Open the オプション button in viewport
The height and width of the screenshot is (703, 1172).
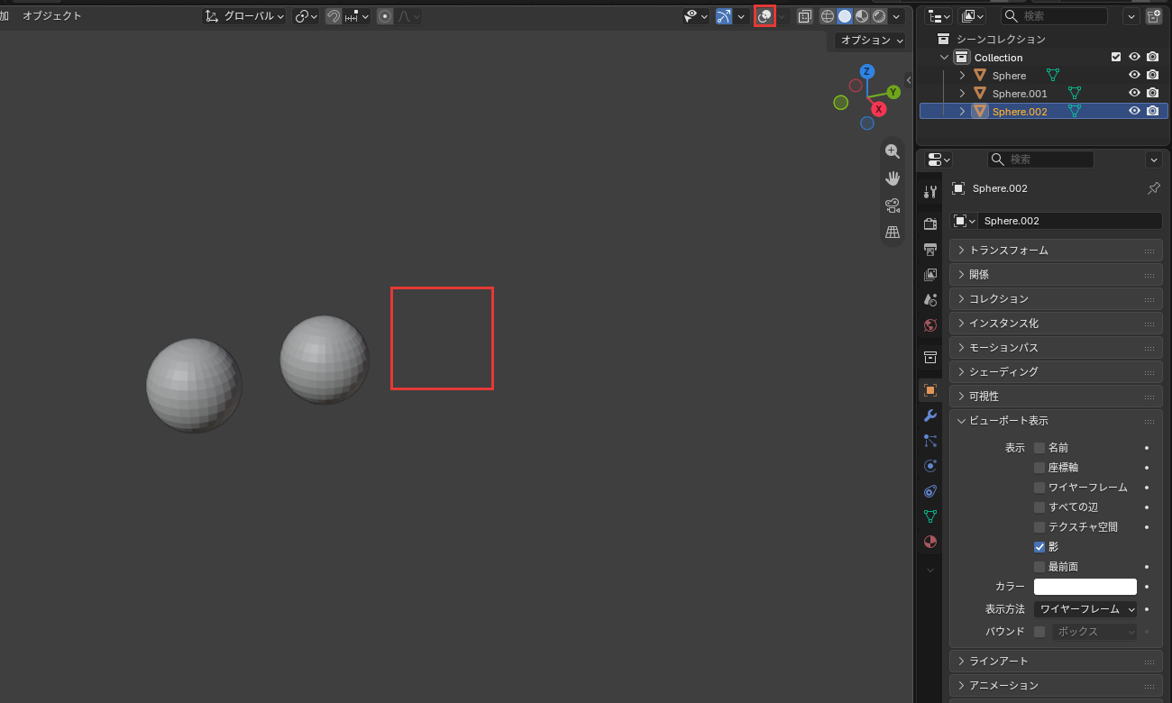pos(869,41)
